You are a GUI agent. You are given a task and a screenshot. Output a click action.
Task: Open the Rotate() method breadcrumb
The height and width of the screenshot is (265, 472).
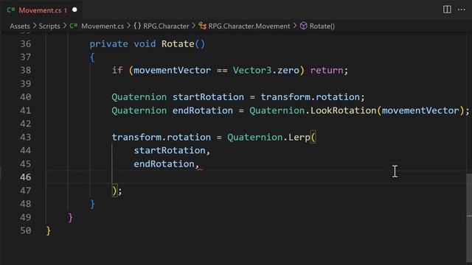(x=322, y=26)
